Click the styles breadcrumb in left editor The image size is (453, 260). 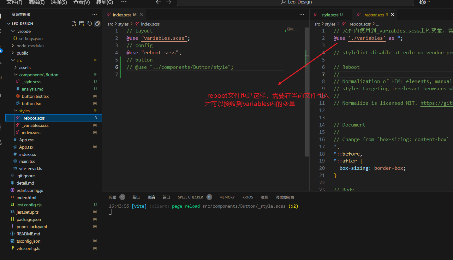tap(123, 24)
